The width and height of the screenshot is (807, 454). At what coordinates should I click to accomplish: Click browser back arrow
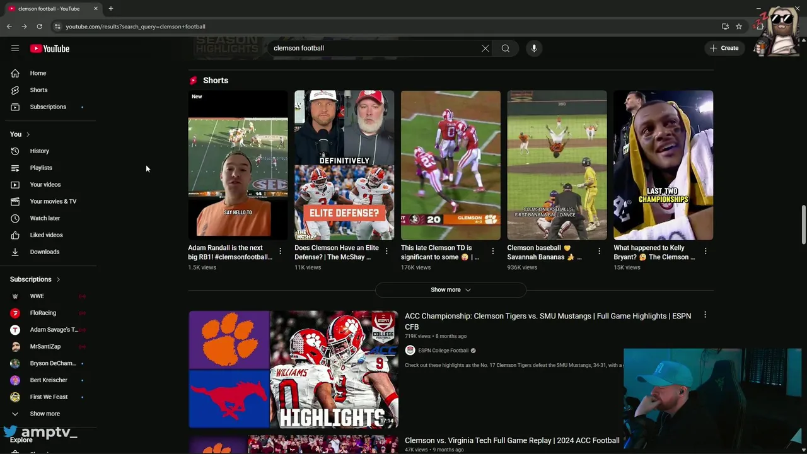tap(9, 26)
